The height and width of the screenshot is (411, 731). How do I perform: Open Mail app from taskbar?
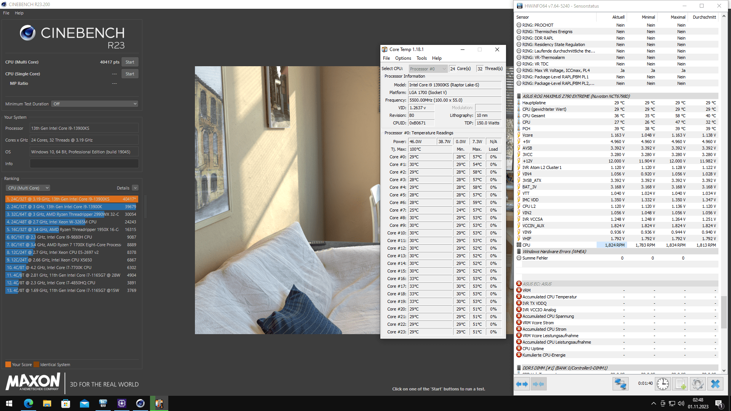84,403
